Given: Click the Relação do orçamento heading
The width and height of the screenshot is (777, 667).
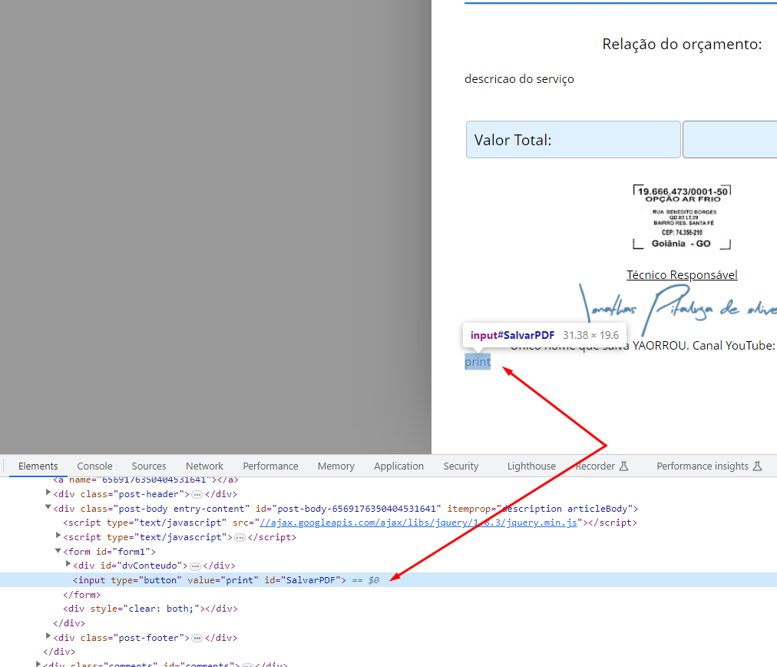Looking at the screenshot, I should pyautogui.click(x=682, y=44).
